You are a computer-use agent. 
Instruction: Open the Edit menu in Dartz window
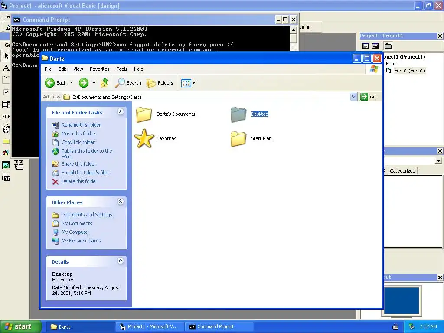[62, 69]
